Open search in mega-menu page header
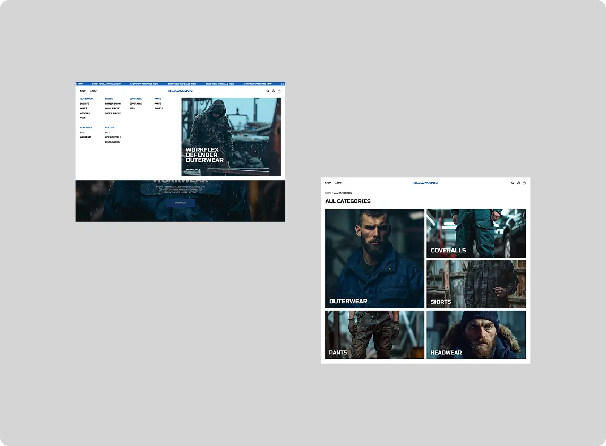The height and width of the screenshot is (446, 606). pos(268,91)
